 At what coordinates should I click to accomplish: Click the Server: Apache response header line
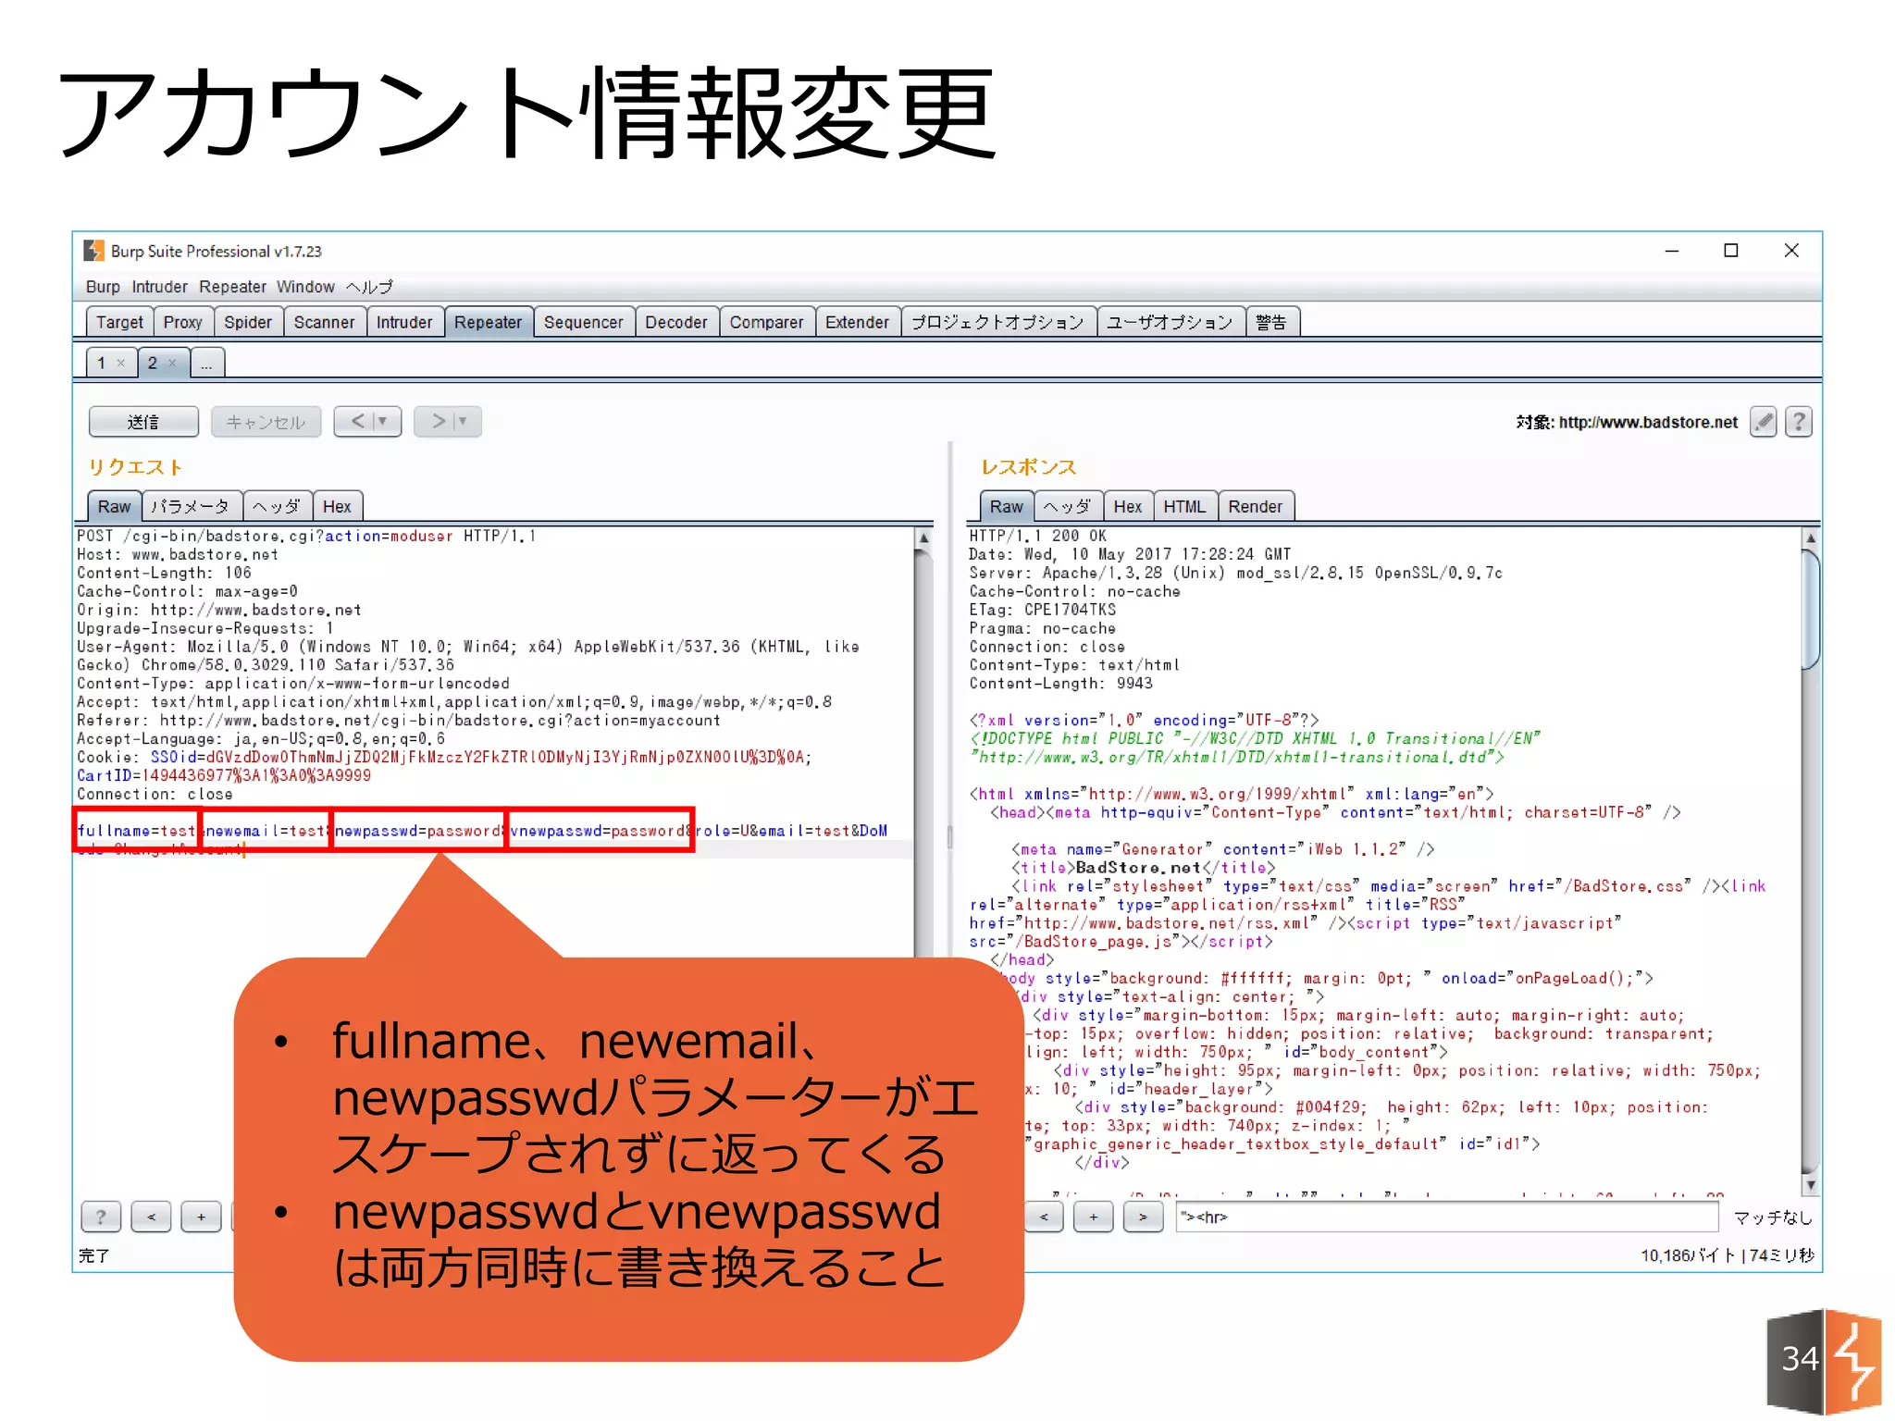coord(1235,573)
